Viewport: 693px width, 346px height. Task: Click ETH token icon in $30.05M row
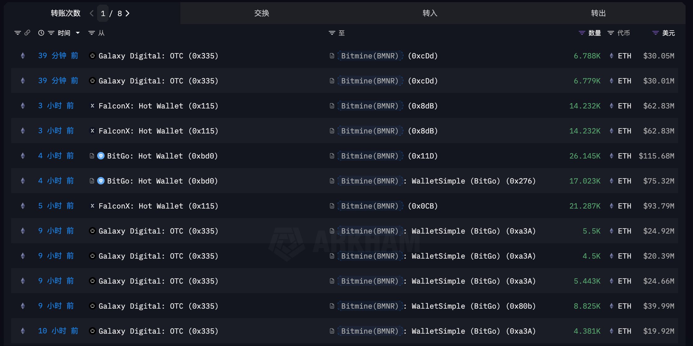(612, 56)
